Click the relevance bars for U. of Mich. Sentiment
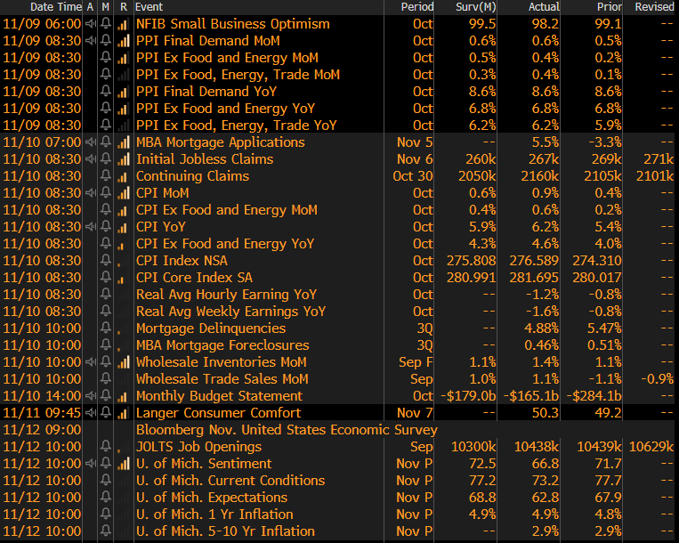This screenshot has width=679, height=543. pos(122,464)
